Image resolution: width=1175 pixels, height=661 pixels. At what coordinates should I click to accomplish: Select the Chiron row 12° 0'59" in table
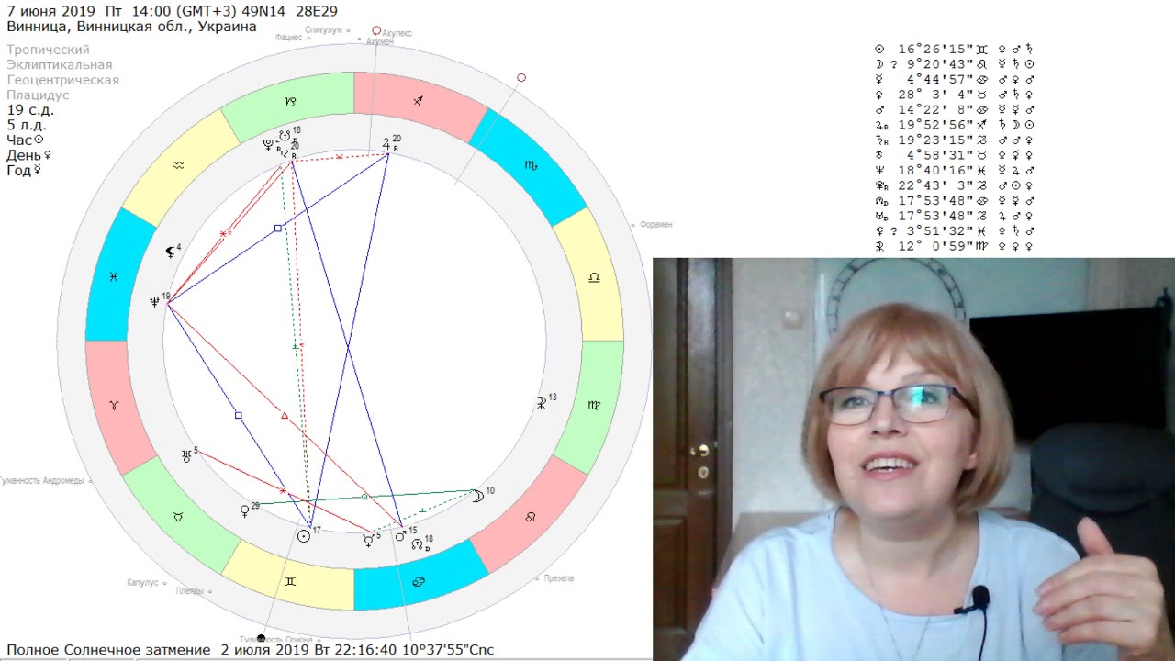(x=955, y=246)
